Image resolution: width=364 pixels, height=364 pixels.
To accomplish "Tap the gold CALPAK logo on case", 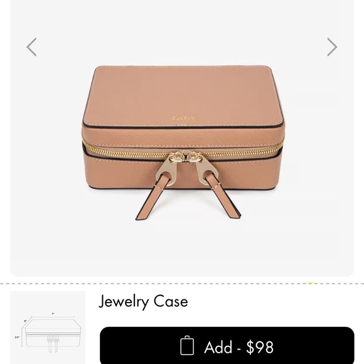I will coord(183,118).
